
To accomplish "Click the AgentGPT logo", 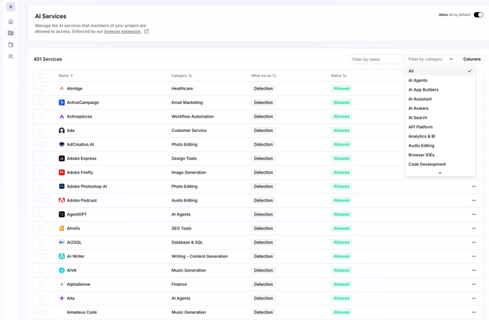I will (x=62, y=214).
